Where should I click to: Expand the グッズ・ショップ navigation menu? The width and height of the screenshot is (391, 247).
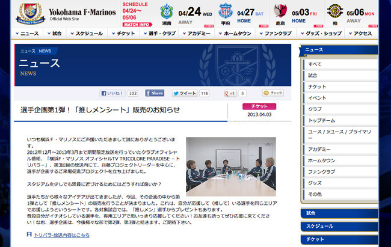coord(321,34)
